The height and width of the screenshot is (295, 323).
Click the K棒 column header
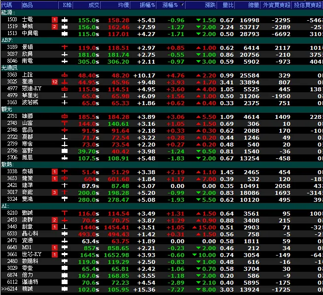tap(65, 5)
